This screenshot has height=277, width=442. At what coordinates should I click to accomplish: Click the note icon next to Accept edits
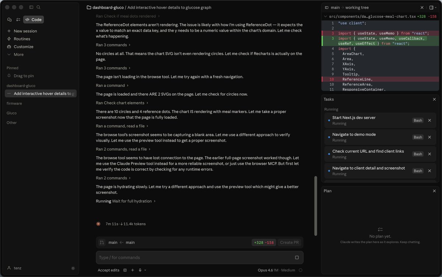125,270
